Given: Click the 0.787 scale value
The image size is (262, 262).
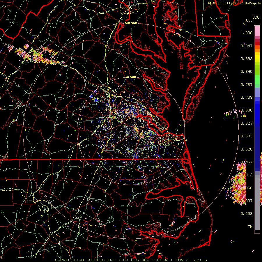Looking at the screenshot, I should (247, 84).
